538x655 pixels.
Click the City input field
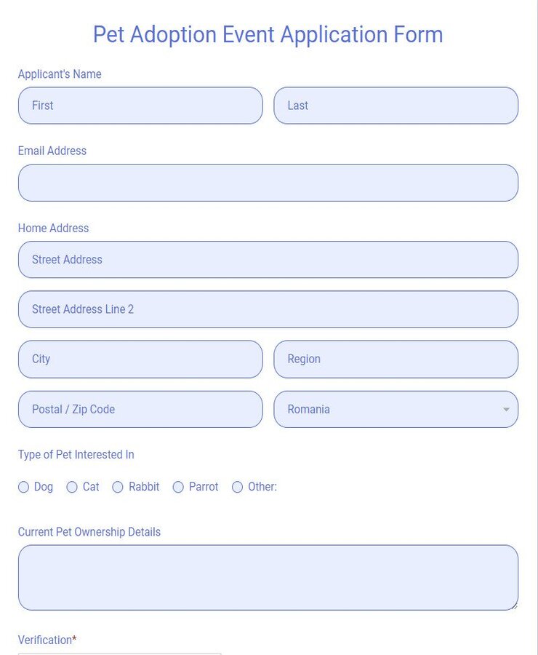point(140,359)
